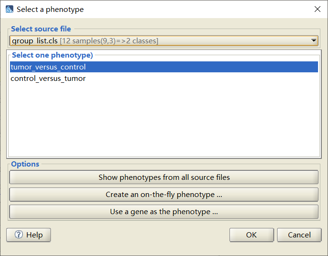Close the Select a phenotype window
This screenshot has width=328, height=256.
[x=318, y=9]
